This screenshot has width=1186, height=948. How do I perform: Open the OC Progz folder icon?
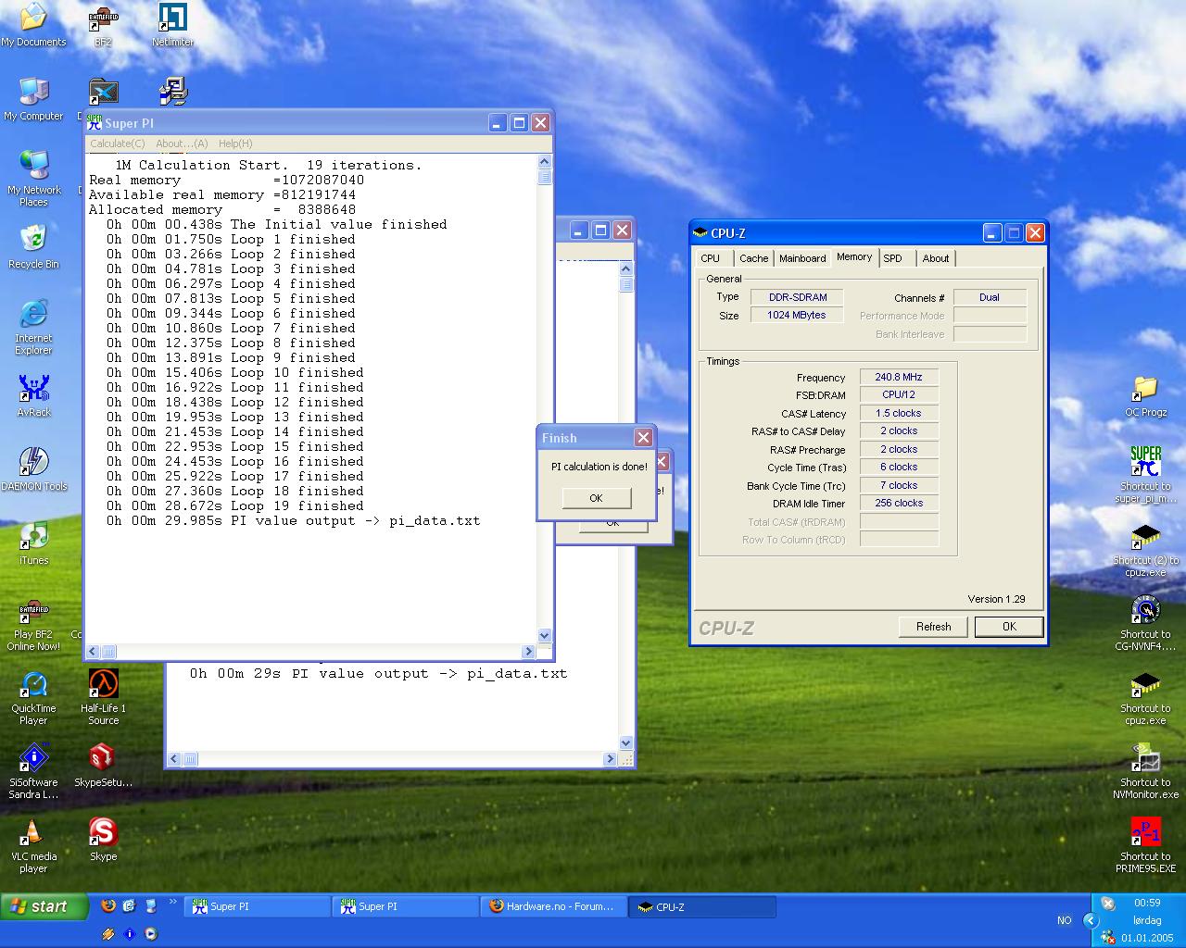[x=1146, y=395]
